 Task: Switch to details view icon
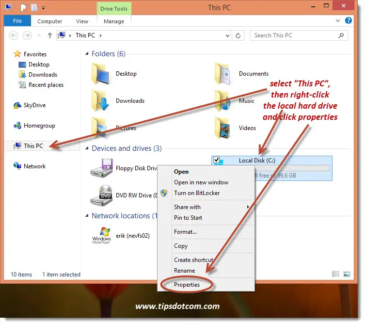pyautogui.click(x=335, y=274)
